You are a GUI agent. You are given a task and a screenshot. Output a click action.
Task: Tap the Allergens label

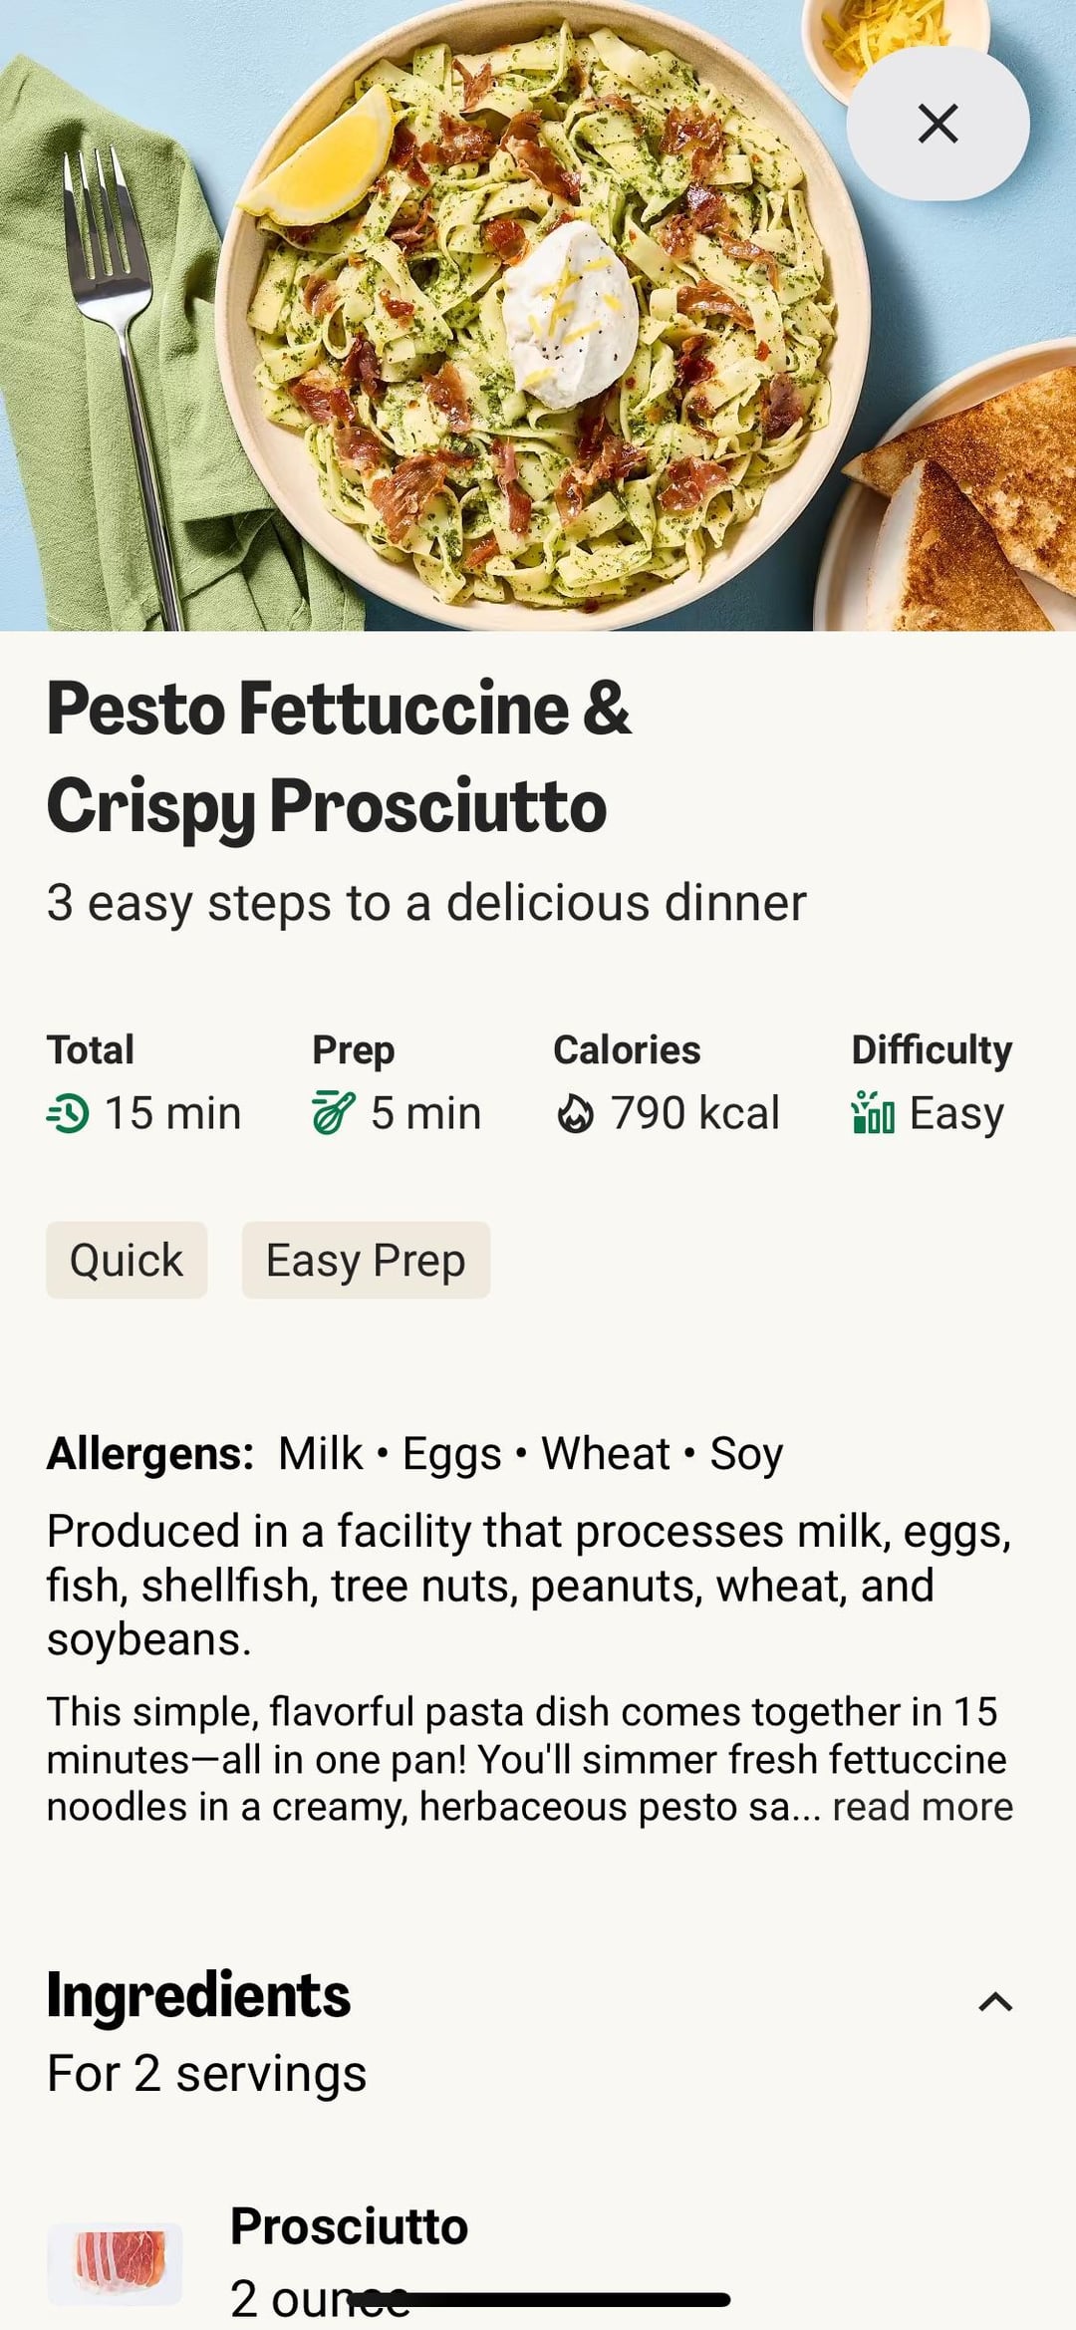point(150,1453)
